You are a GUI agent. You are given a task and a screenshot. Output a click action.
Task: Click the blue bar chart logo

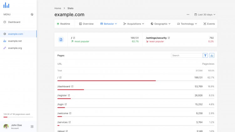[6, 5]
